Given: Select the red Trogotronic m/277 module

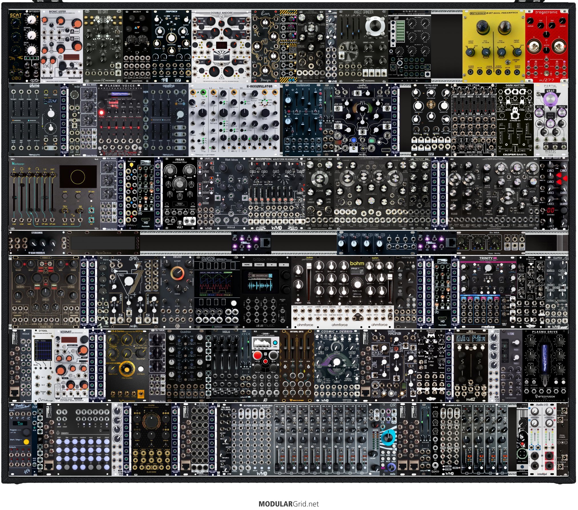Looking at the screenshot, I should click(547, 47).
